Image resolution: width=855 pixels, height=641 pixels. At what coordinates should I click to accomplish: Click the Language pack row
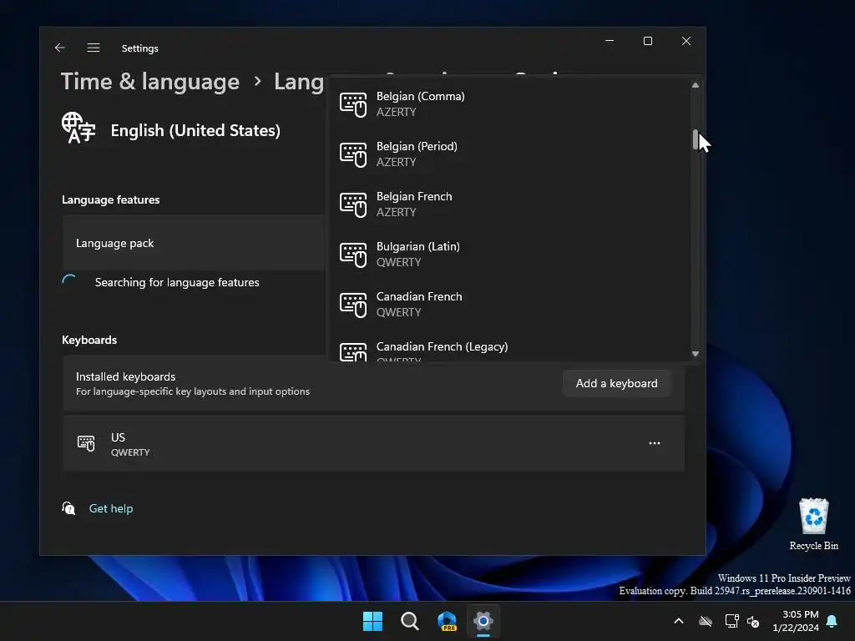[x=194, y=243]
